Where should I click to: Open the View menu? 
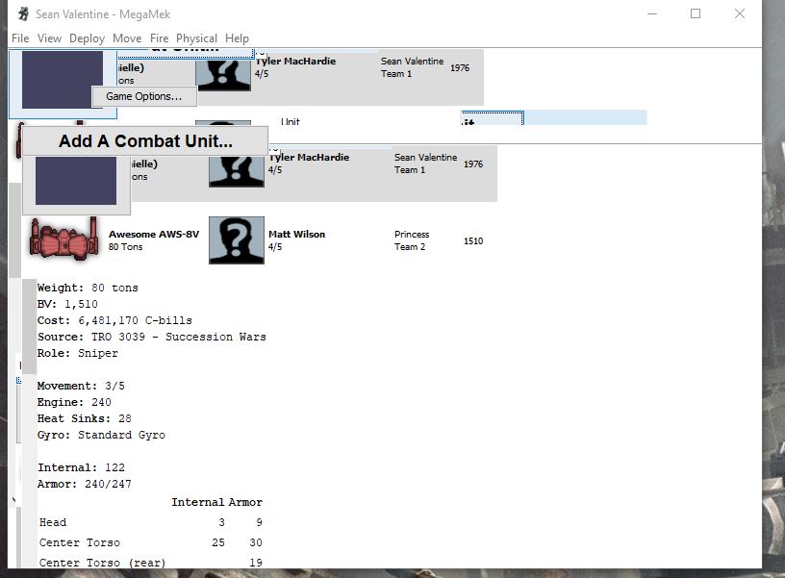click(x=49, y=38)
